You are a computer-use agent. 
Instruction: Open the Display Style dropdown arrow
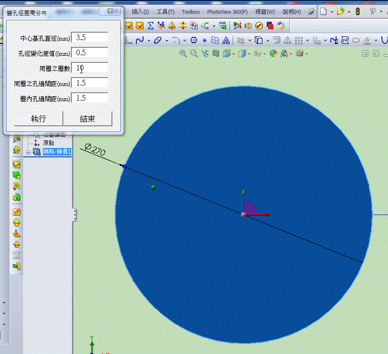coord(249,54)
